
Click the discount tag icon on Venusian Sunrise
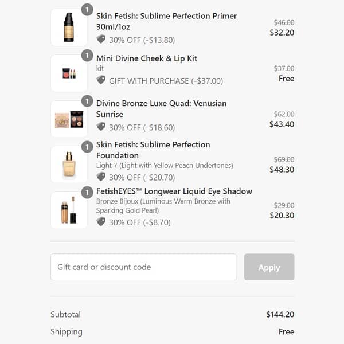coord(101,127)
